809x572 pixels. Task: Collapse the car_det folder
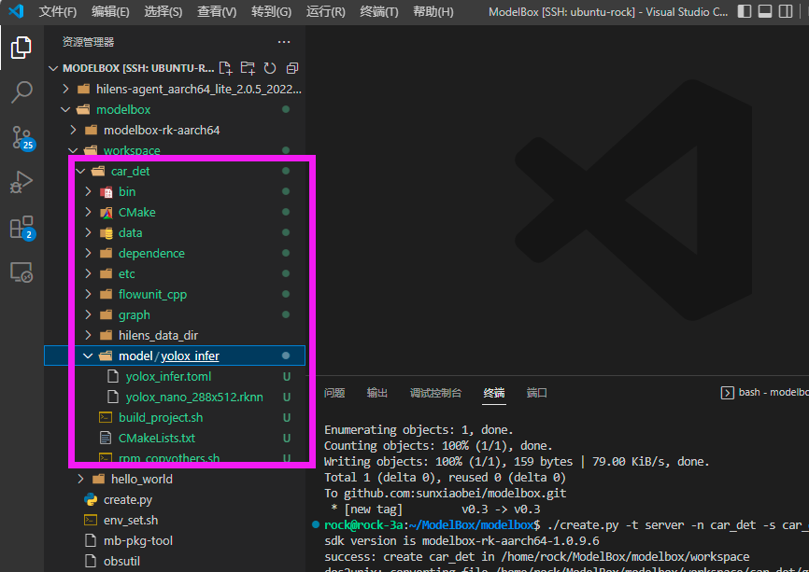(80, 171)
